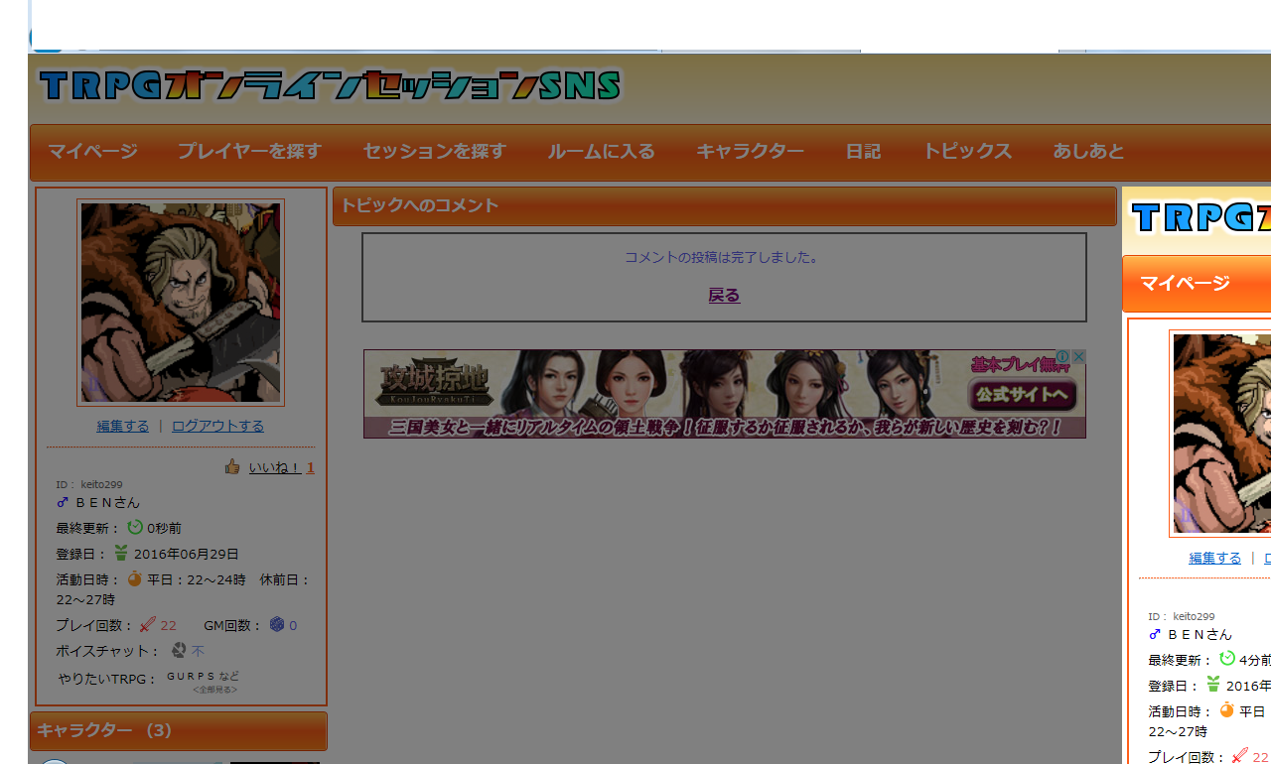Click the sword play count icon
Image resolution: width=1271 pixels, height=764 pixels.
148,624
